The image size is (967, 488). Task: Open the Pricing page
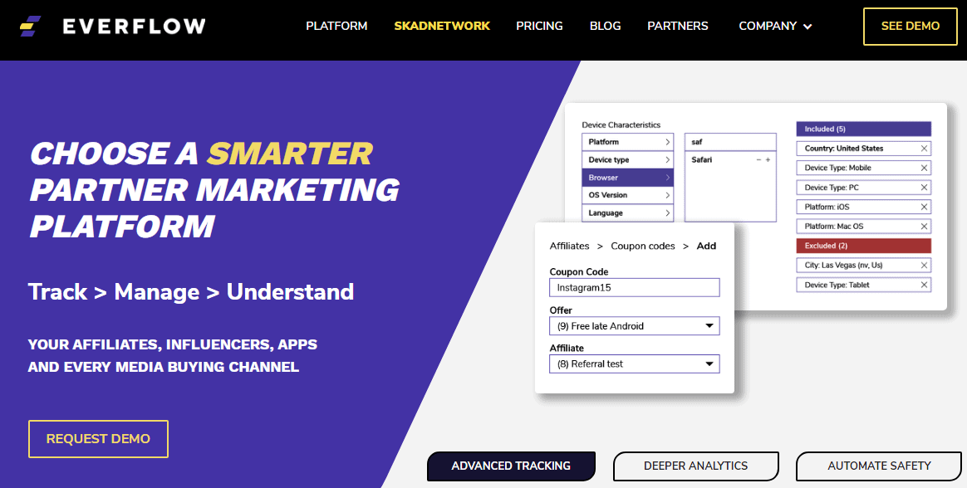(540, 26)
